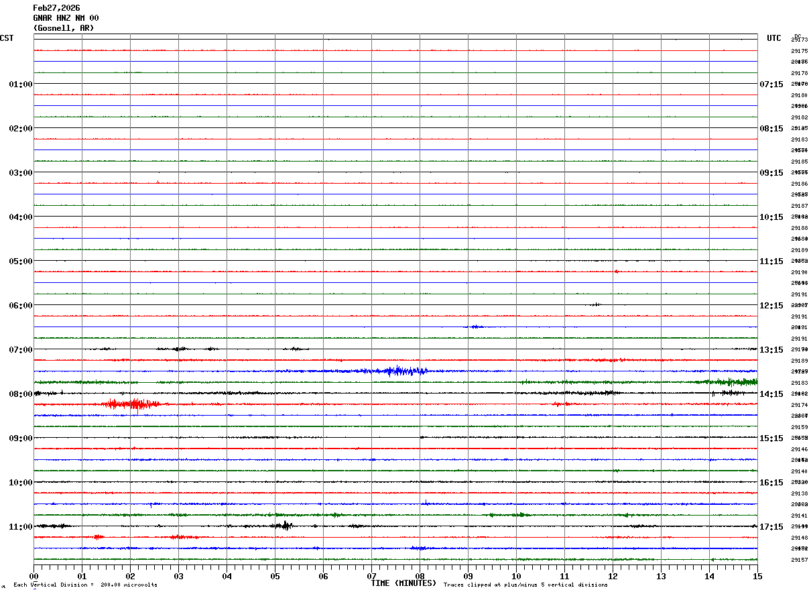Image resolution: width=811 pixels, height=594 pixels.
Task: Select the 02:00 CST row label
Action: [21, 128]
